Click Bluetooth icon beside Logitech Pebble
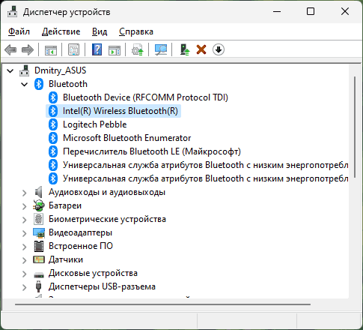Viewport: 363px width, 330px height. pyautogui.click(x=53, y=124)
